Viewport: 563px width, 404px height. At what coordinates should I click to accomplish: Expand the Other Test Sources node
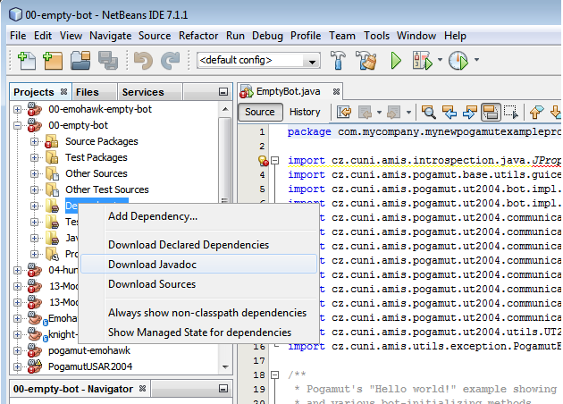pos(35,189)
